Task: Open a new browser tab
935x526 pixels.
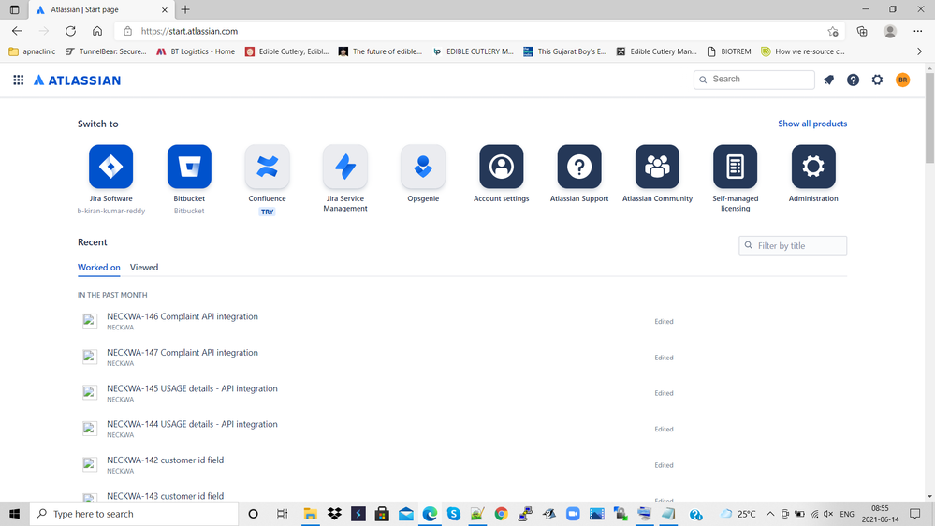Action: (x=185, y=9)
